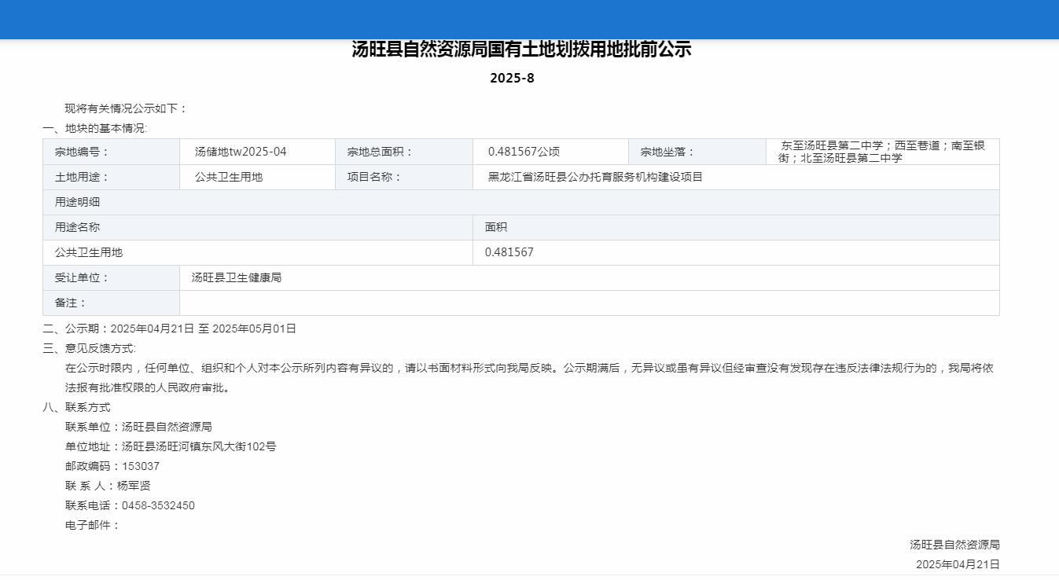Click the 电子邮件 line

[93, 525]
